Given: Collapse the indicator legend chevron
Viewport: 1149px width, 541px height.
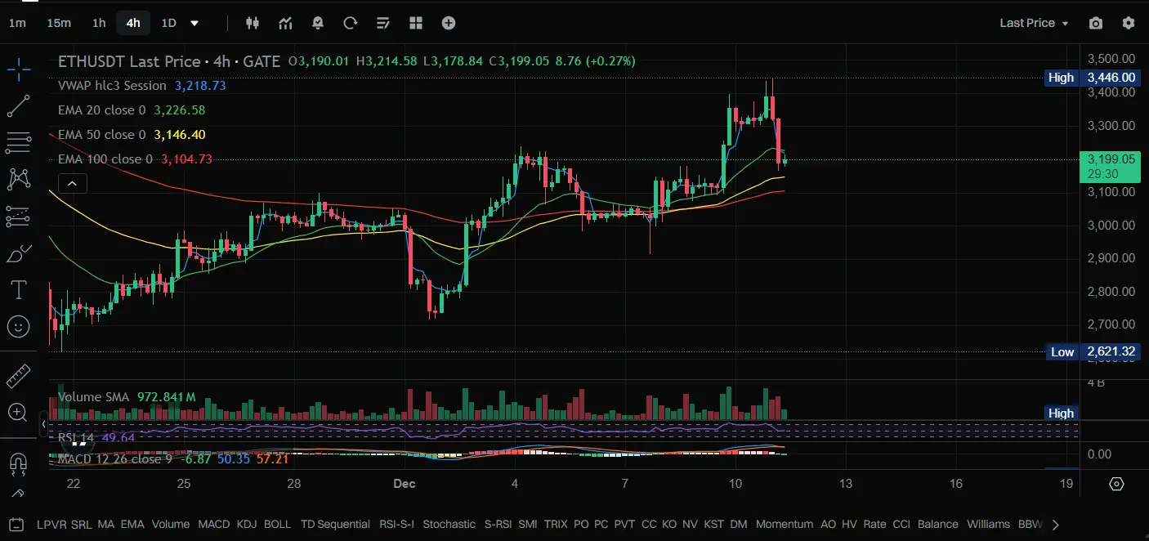Looking at the screenshot, I should [72, 184].
